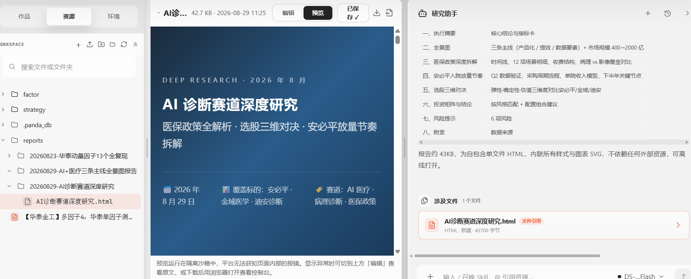Click the table row 三、医保政策深度拆解
Viewport: 691px width, 279px height.
[x=533, y=62]
